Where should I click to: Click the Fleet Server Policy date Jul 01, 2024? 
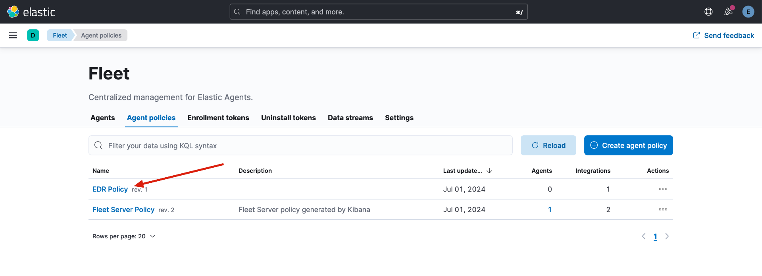tap(464, 209)
